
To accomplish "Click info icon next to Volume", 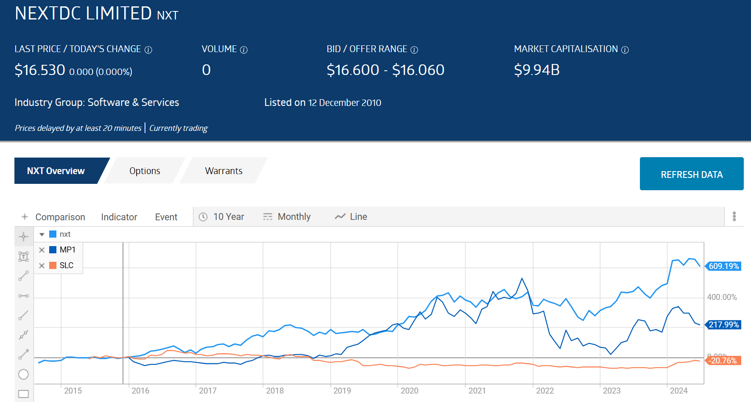I will [244, 50].
